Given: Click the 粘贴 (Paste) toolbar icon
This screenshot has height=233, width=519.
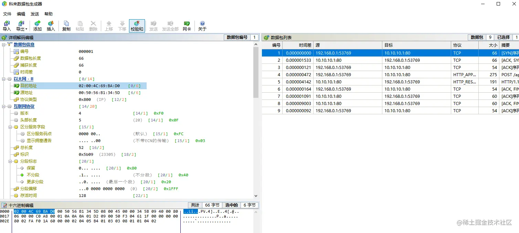Looking at the screenshot, I should coord(80,24).
